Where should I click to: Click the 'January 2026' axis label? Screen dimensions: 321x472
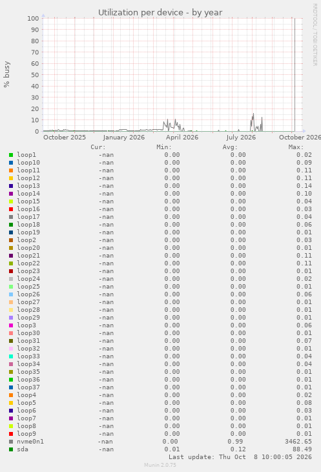pyautogui.click(x=124, y=138)
